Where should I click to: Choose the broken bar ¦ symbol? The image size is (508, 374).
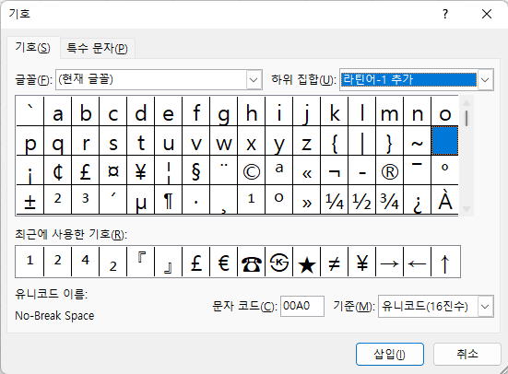168,170
